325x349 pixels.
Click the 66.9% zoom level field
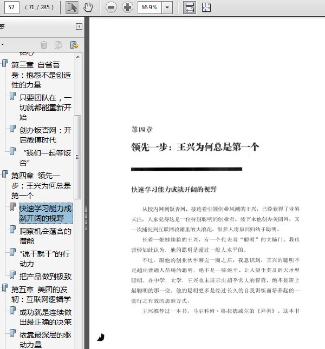[x=149, y=8]
